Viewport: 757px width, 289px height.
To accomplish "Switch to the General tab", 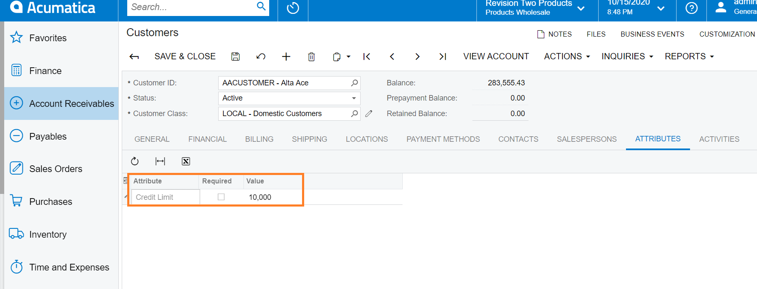I will click(x=152, y=139).
